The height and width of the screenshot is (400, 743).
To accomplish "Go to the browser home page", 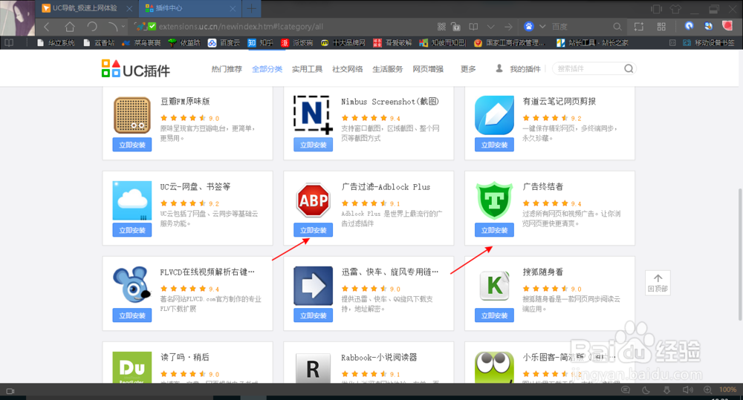I will click(x=70, y=27).
